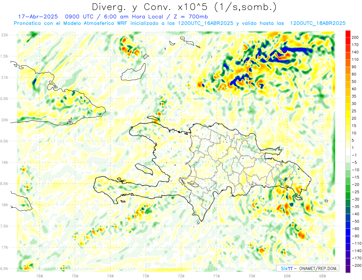
Task: Click the '76W' longitude label
Action: click(40, 275)
